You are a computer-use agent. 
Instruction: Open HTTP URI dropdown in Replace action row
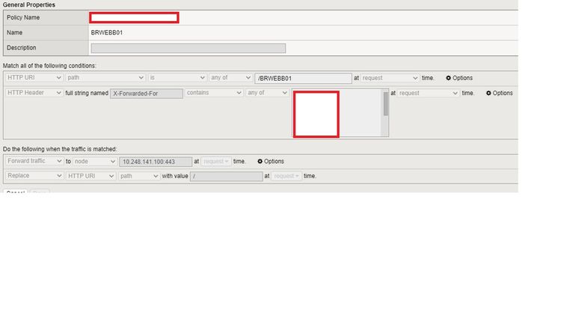91,176
